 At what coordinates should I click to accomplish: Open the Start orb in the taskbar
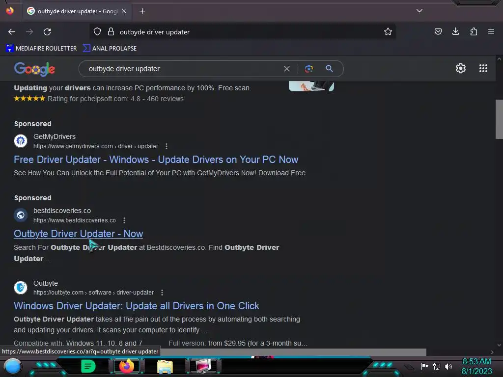pyautogui.click(x=13, y=366)
